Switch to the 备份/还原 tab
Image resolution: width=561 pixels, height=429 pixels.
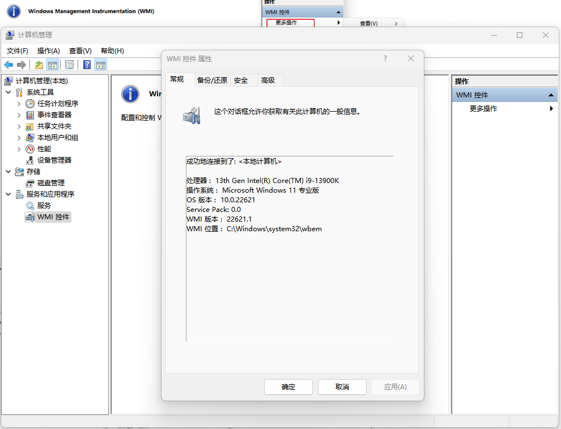click(x=212, y=80)
